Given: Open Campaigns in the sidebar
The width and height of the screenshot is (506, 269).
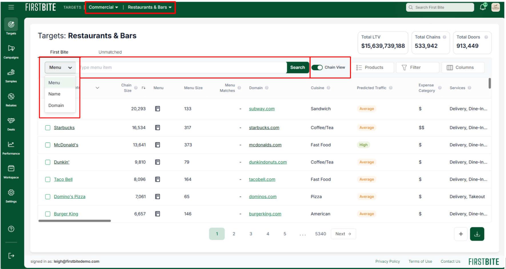Looking at the screenshot, I should [11, 52].
